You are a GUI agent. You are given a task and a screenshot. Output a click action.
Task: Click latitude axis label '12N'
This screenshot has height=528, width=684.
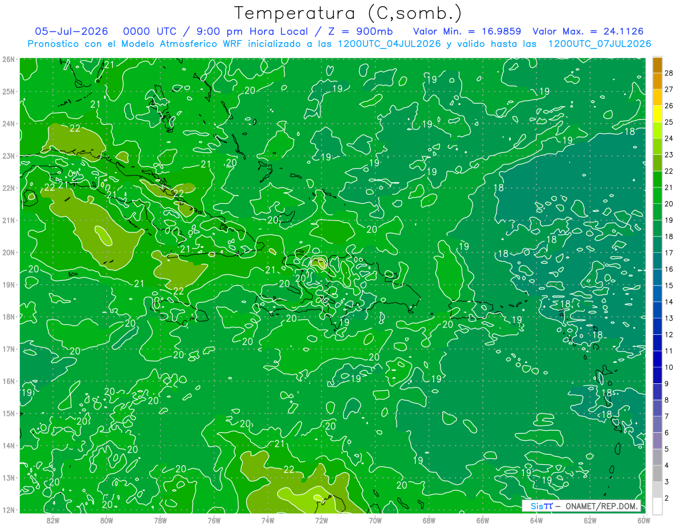(9, 510)
